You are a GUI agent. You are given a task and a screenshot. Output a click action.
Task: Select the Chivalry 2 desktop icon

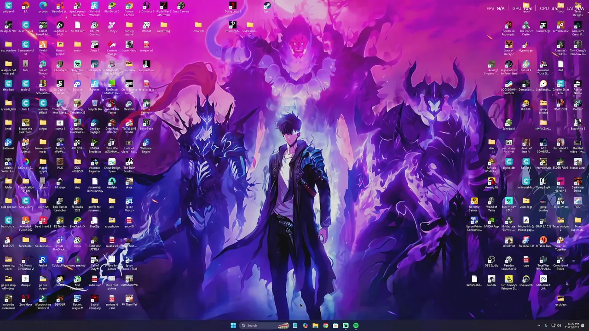pos(60,66)
